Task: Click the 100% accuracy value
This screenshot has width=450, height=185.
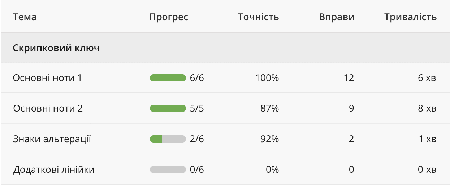Action: pyautogui.click(x=267, y=78)
